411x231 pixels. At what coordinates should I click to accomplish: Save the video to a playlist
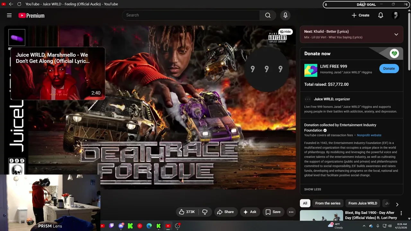(273, 212)
